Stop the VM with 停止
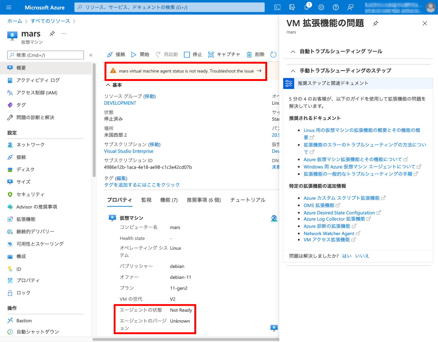 pos(192,54)
